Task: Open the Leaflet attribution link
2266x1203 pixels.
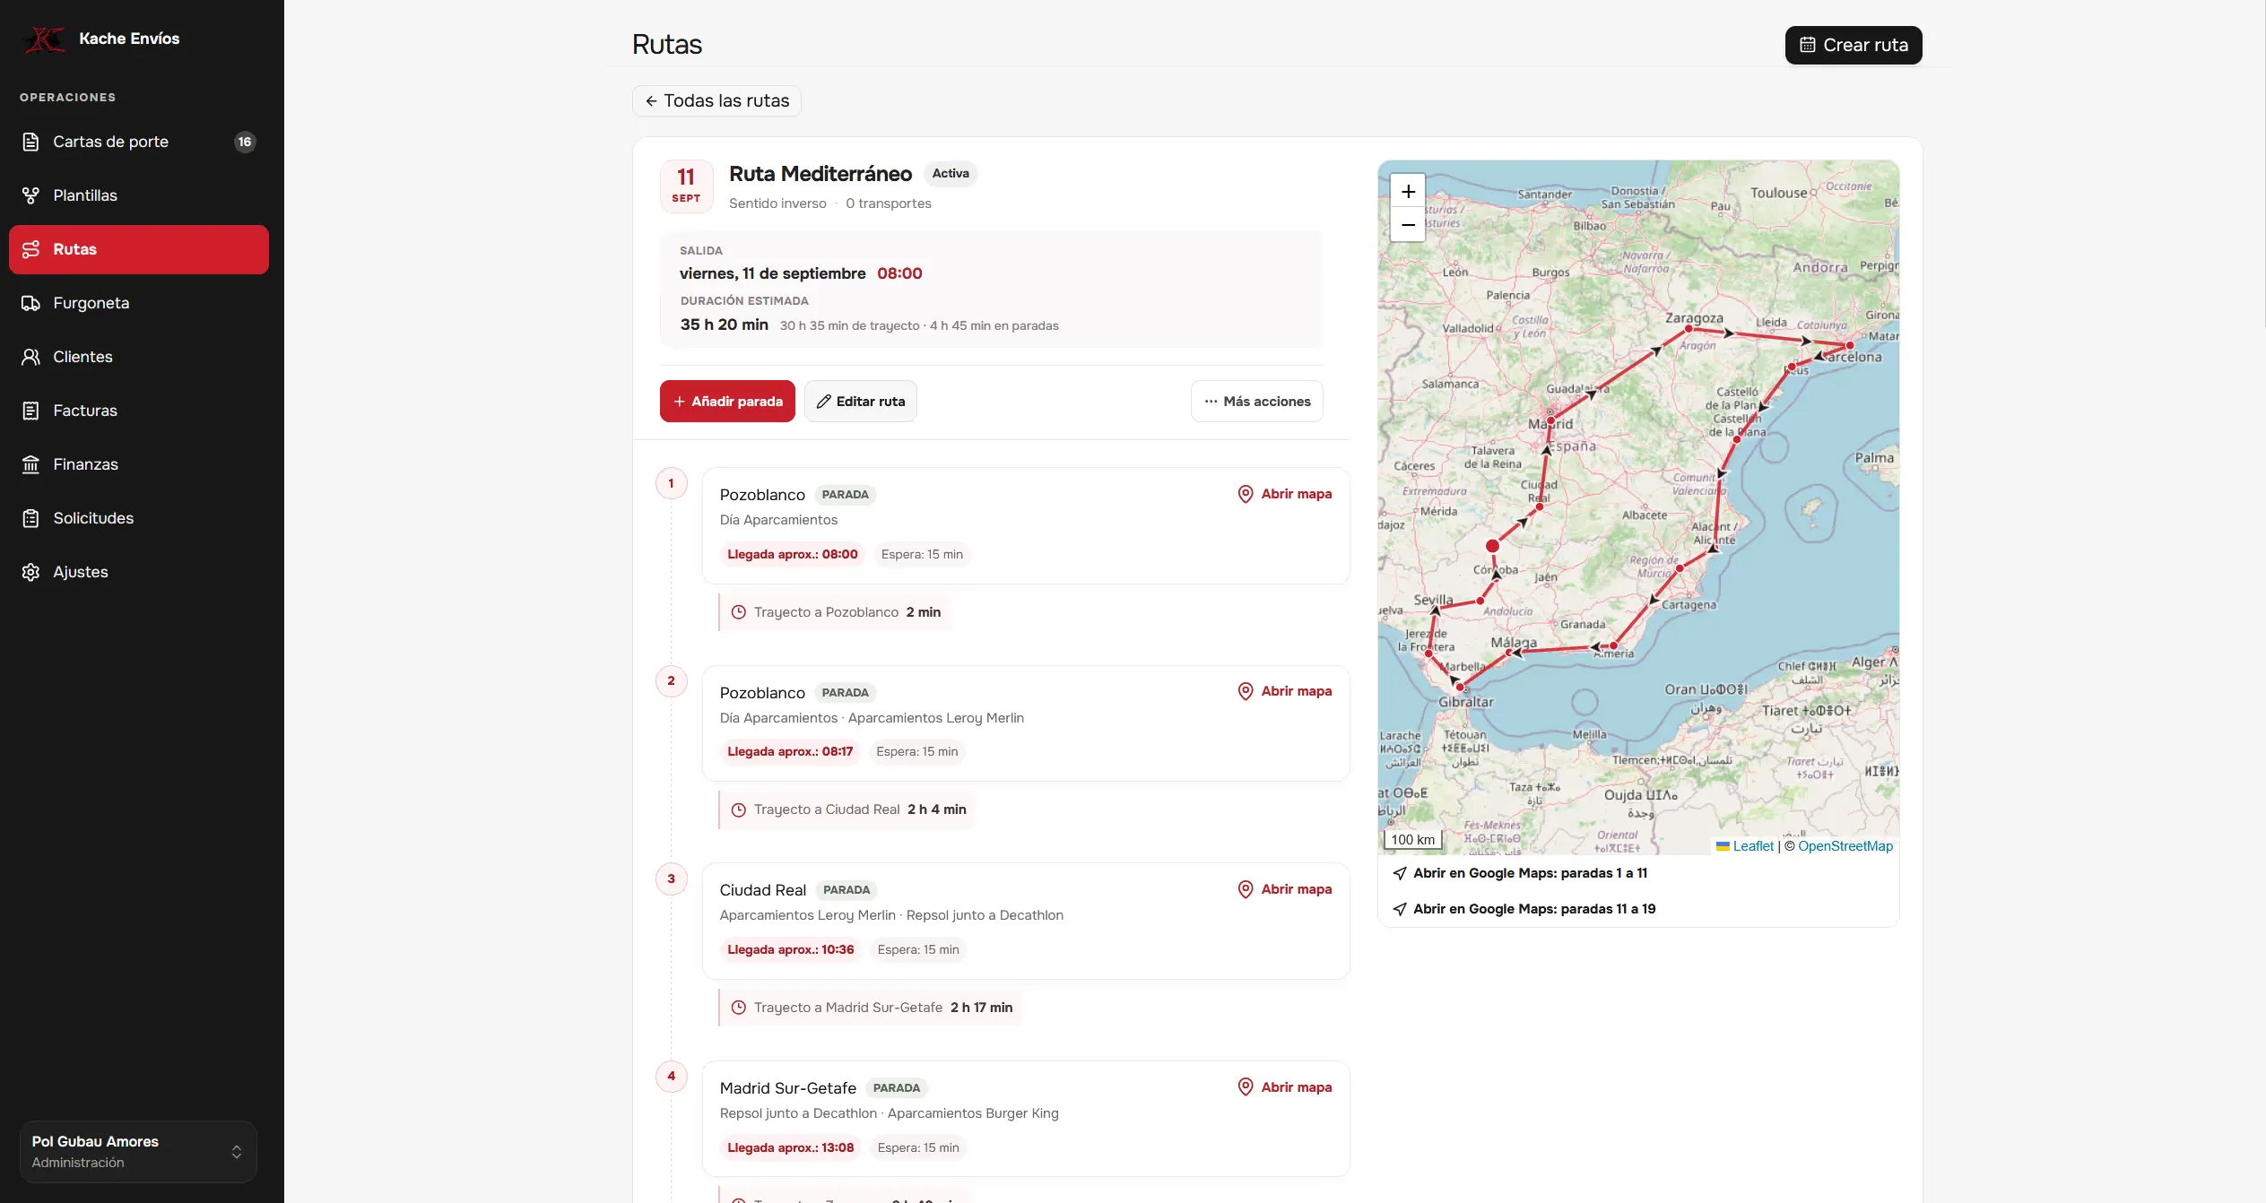Action: pos(1744,846)
